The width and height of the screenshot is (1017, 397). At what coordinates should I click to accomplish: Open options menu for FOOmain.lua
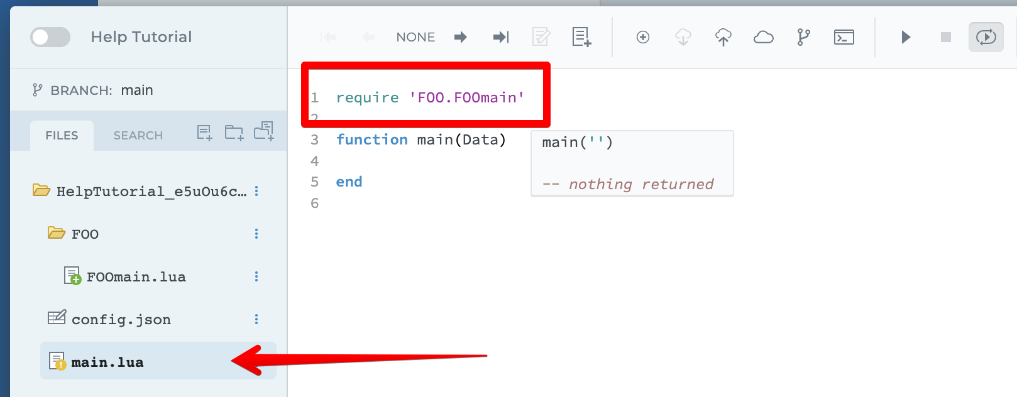coord(256,277)
